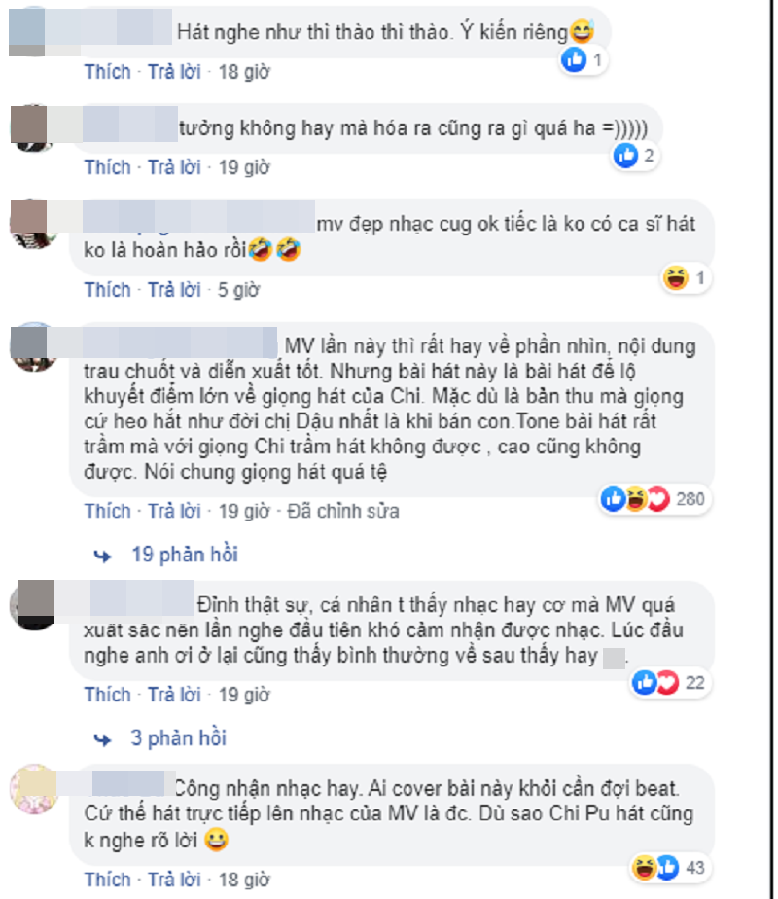Image resolution: width=778 pixels, height=899 pixels.
Task: Open reactions on the '=)))))' comment
Action: coord(635,156)
